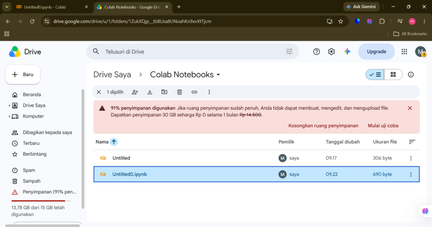Open the search options filter icon
Screen dimensions: 432x227
[x=289, y=51]
